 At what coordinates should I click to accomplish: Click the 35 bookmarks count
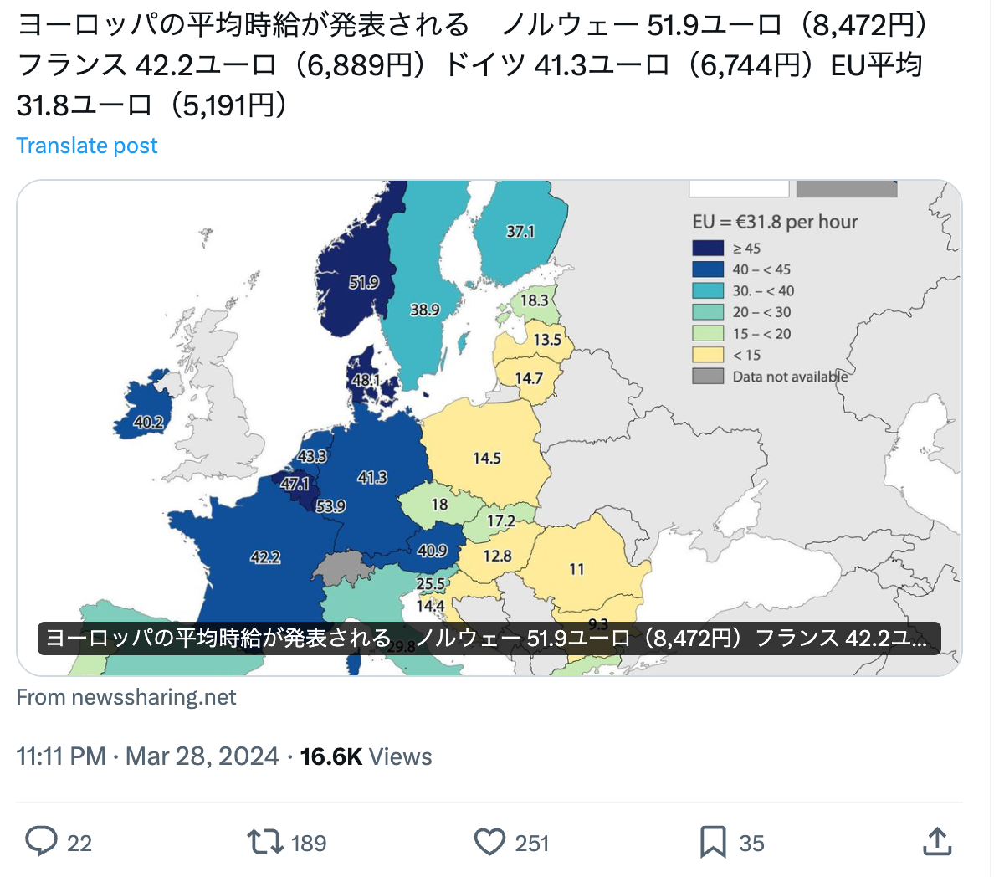point(752,843)
